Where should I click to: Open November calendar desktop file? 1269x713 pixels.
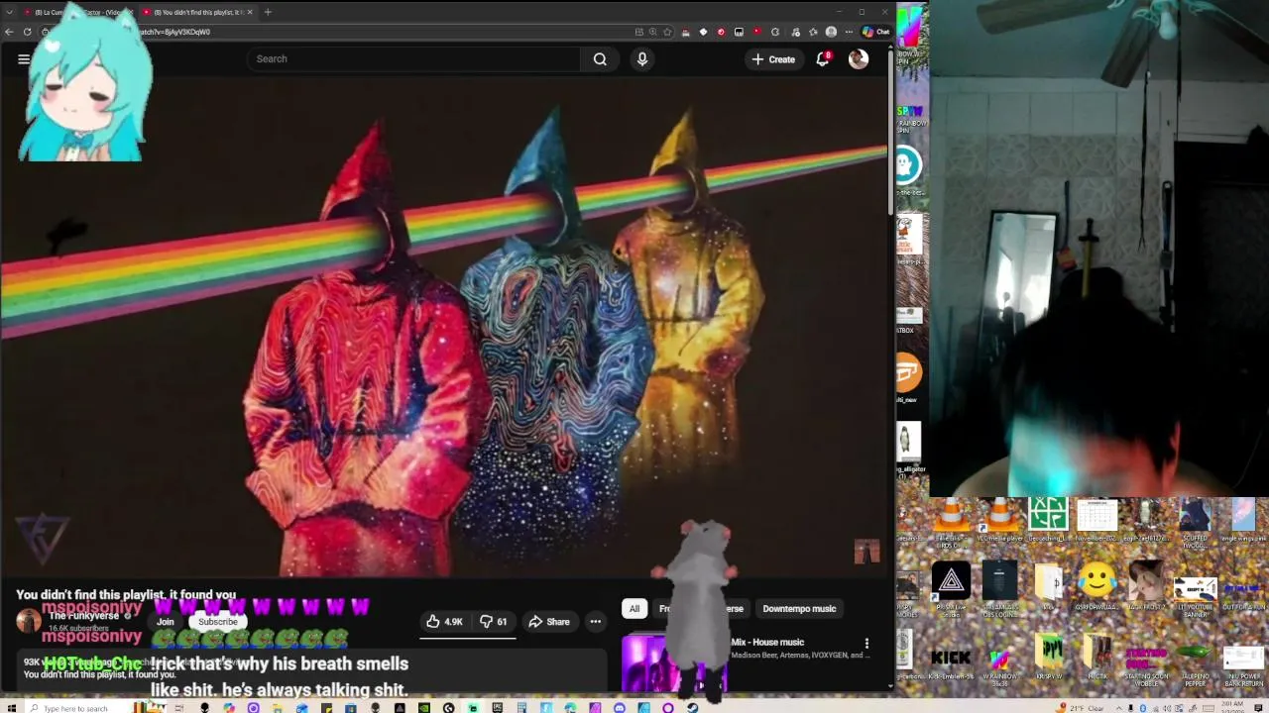1096,522
